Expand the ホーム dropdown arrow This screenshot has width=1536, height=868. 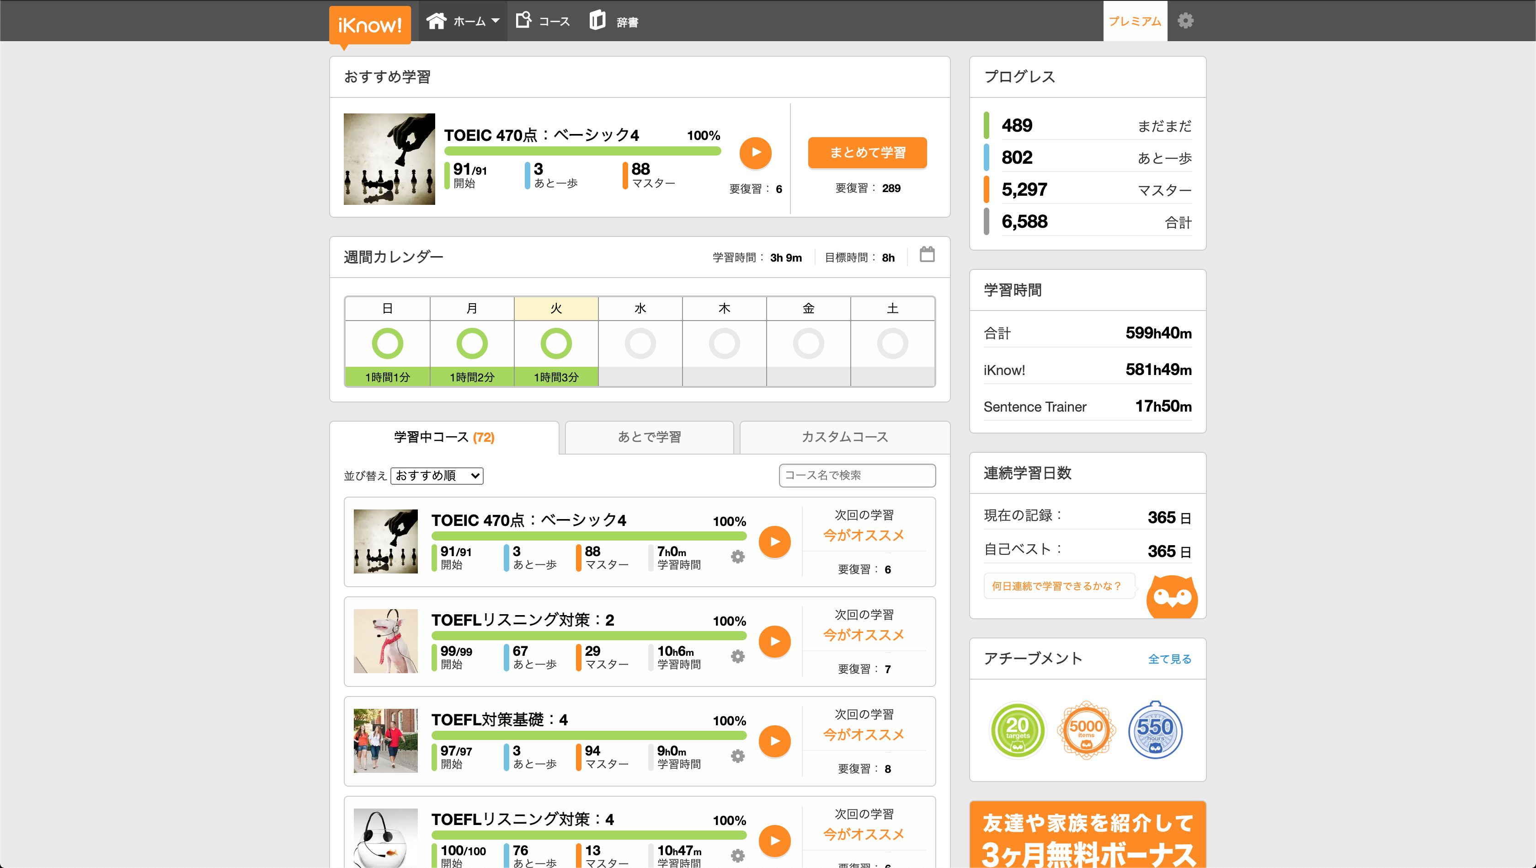[495, 21]
